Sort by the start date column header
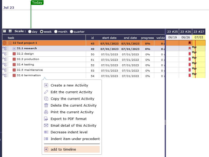Image resolution: width=209 pixels, height=157 pixels. [109, 38]
